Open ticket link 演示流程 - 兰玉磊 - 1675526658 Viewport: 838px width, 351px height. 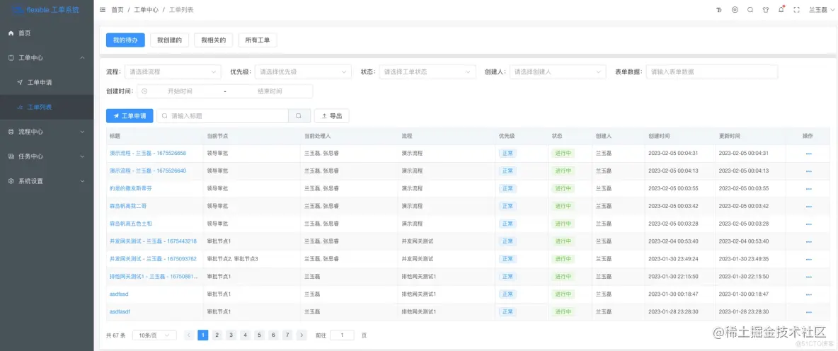pos(148,154)
